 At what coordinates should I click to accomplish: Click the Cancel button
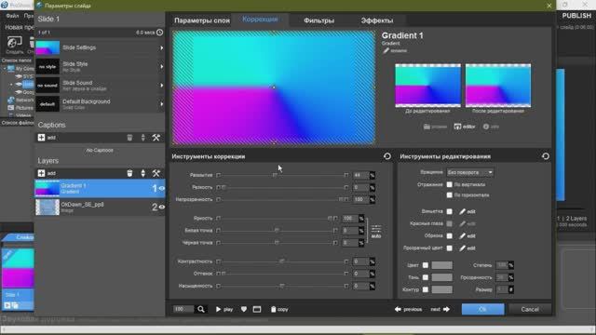point(530,309)
